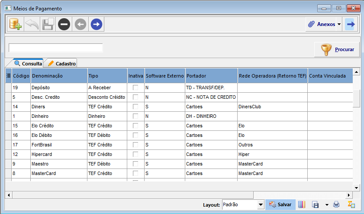Select the Depósito denomination cell
The image size is (364, 214).
tap(59, 88)
